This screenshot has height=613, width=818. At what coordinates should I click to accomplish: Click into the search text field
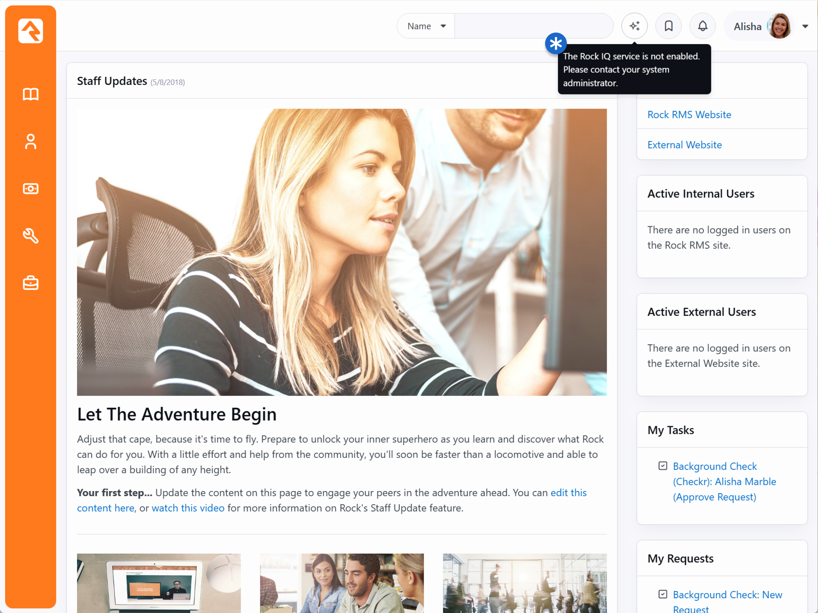(x=534, y=26)
